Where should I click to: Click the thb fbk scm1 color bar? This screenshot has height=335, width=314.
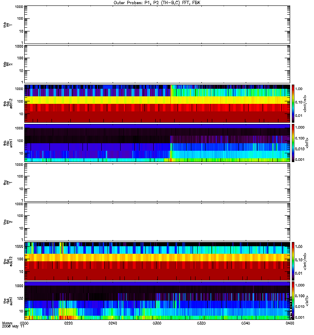[x=293, y=143]
